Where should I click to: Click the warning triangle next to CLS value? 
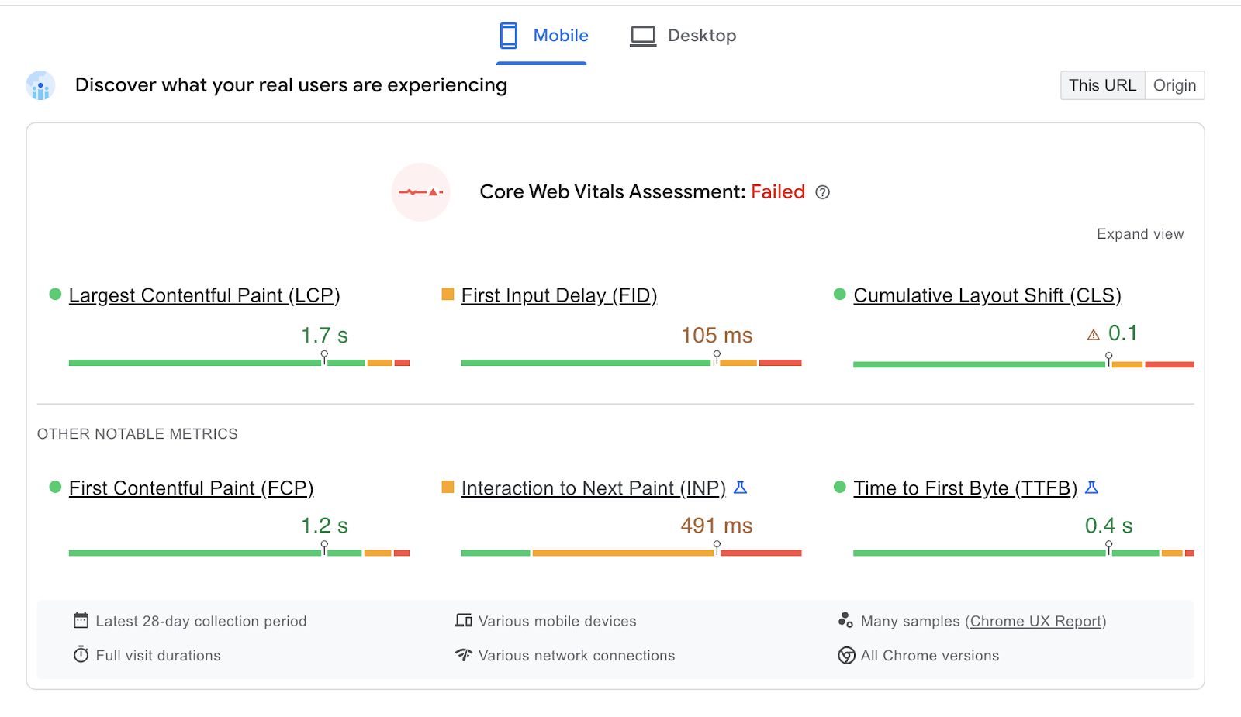(x=1094, y=335)
